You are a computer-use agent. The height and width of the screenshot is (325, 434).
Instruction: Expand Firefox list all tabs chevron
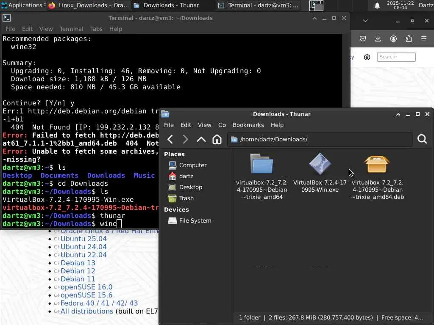tap(365, 21)
